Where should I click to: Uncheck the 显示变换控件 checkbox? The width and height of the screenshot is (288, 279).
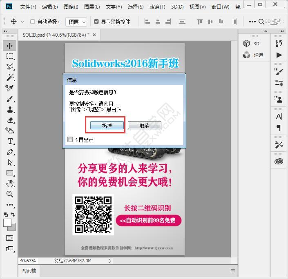(96, 22)
